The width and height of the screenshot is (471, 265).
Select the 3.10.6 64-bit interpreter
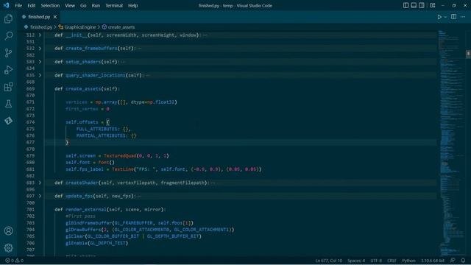(x=433, y=261)
